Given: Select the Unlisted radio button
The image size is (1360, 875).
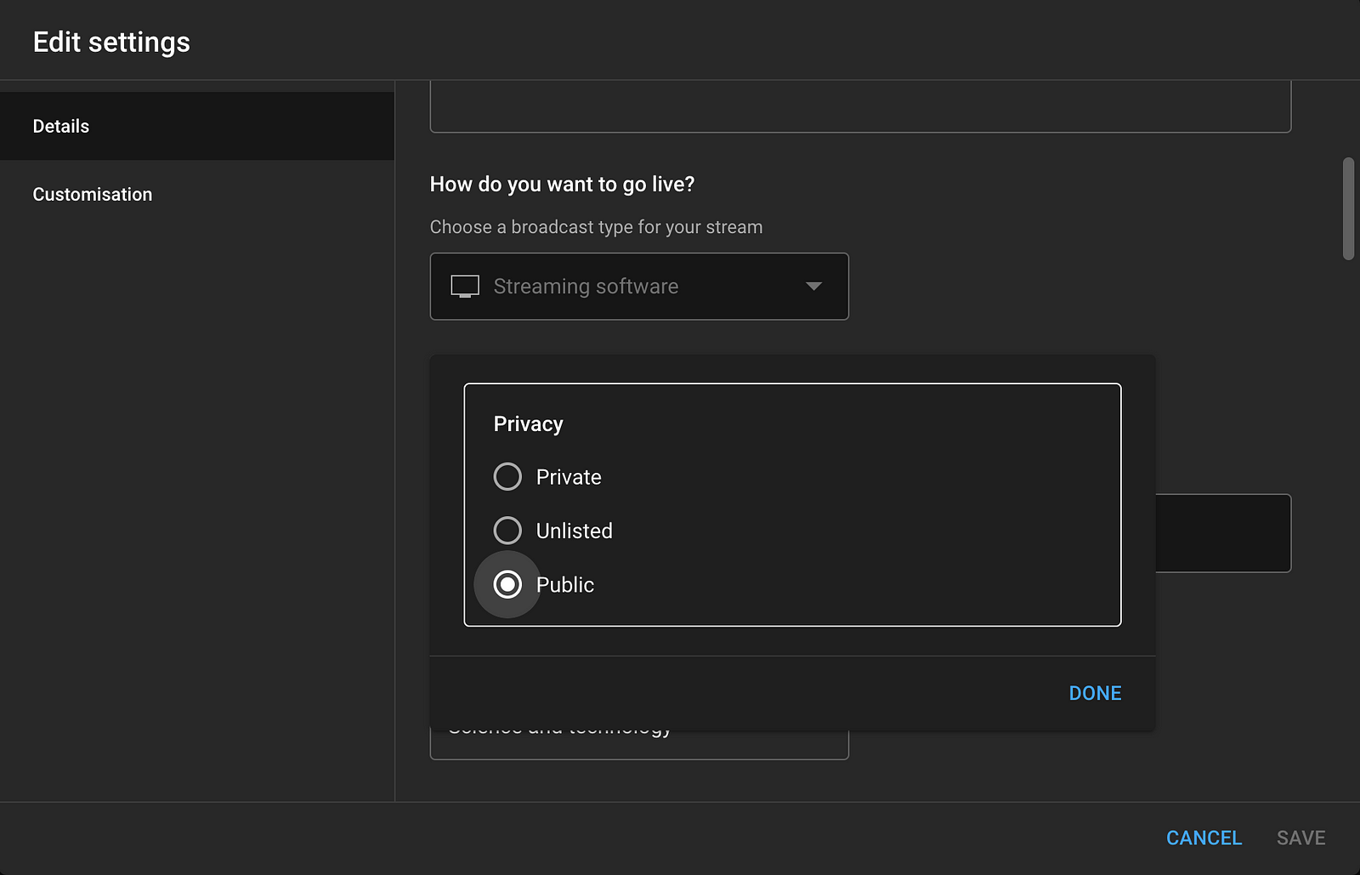Looking at the screenshot, I should click(507, 531).
